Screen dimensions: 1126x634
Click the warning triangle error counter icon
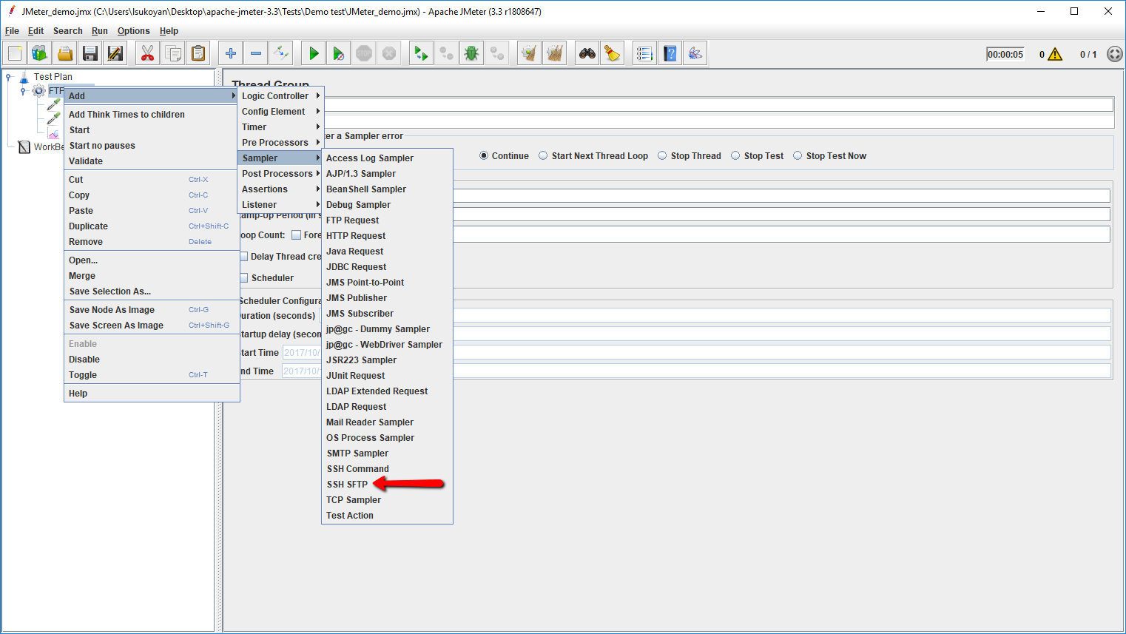click(x=1055, y=54)
